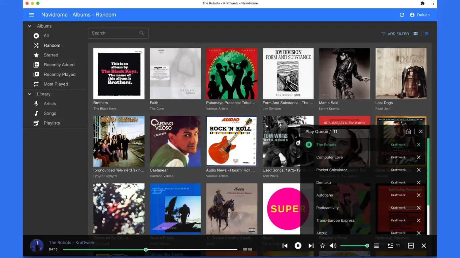This screenshot has height=258, width=460.
Task: Skip to the next track
Action: point(311,246)
